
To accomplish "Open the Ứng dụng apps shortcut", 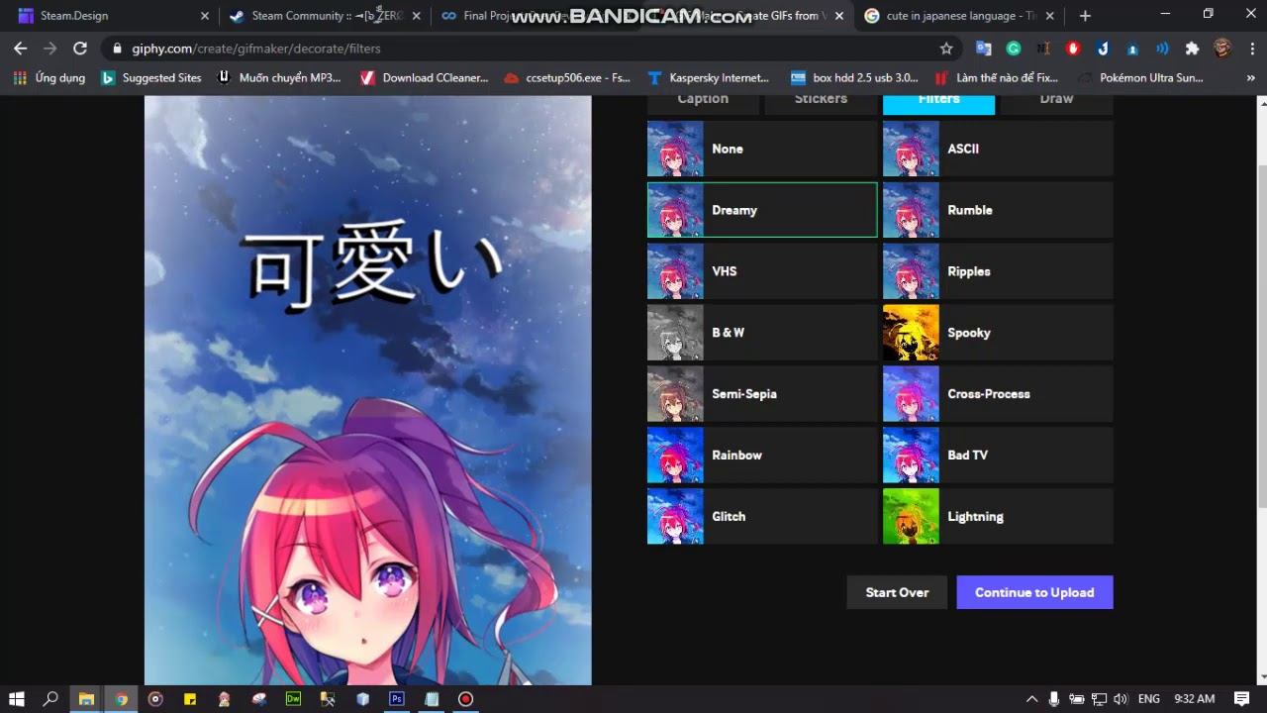I will tap(49, 77).
